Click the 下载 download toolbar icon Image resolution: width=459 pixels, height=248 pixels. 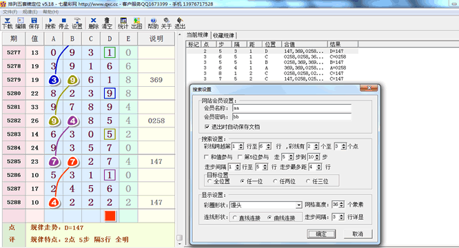(x=8, y=23)
